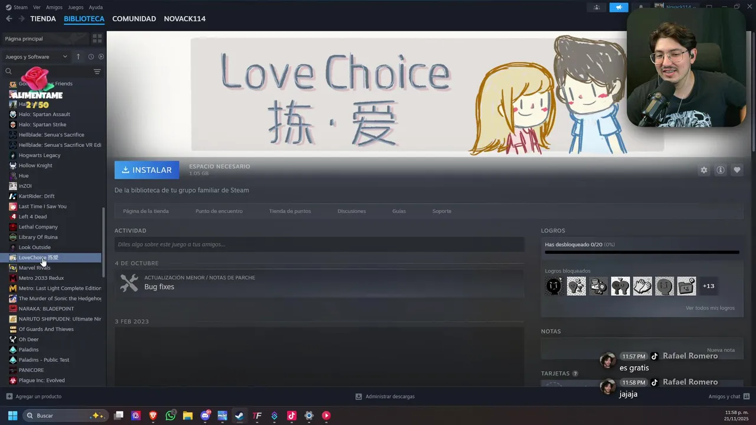The width and height of the screenshot is (756, 425).
Task: Open Administrar descargas
Action: click(x=385, y=397)
